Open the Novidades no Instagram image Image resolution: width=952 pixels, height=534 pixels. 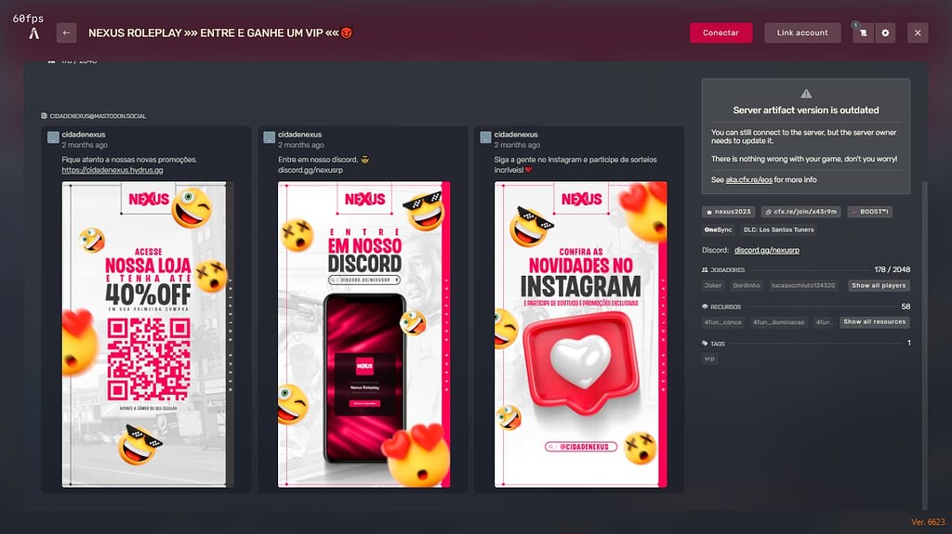click(x=580, y=333)
